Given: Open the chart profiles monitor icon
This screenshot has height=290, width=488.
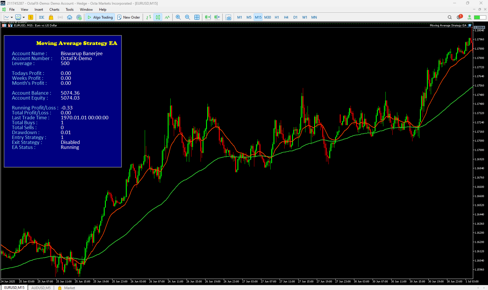Looking at the screenshot, I should (x=18, y=17).
